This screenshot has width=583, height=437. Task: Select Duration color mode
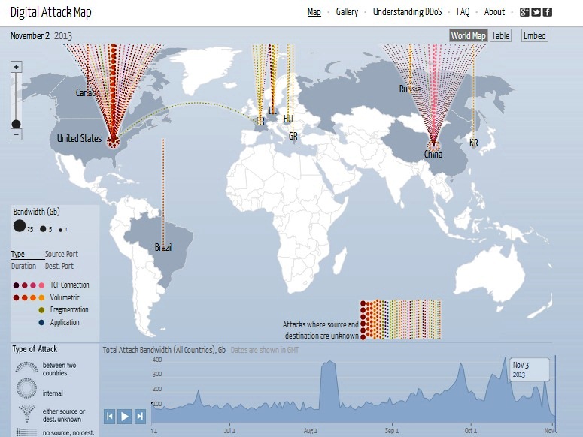pyautogui.click(x=23, y=266)
